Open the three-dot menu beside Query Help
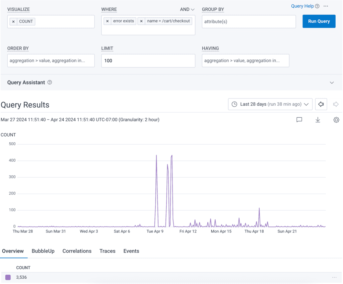Image resolution: width=343 pixels, height=284 pixels. coord(326,6)
